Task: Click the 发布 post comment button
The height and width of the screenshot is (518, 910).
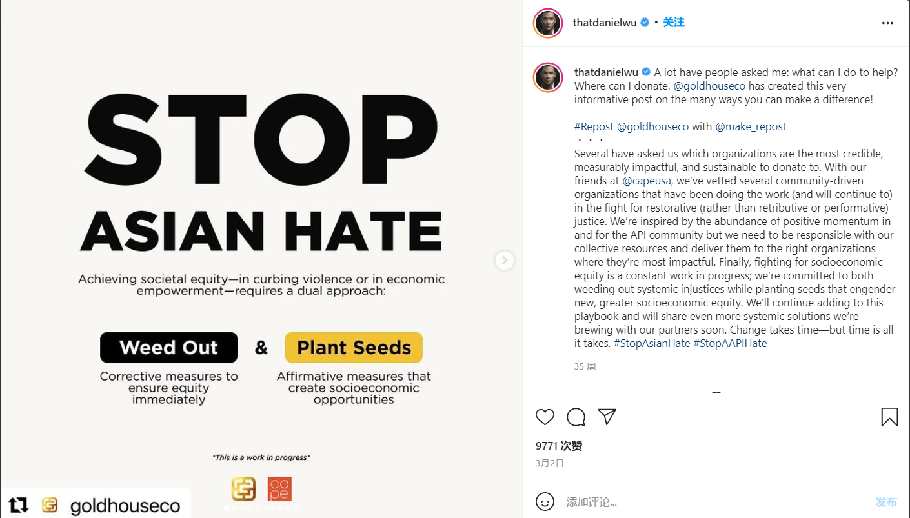Action: coord(886,502)
